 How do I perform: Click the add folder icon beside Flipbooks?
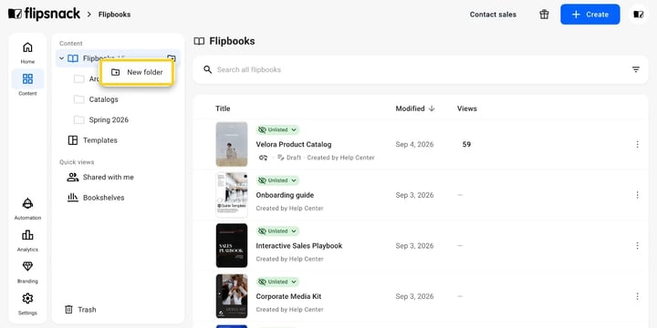(x=171, y=57)
